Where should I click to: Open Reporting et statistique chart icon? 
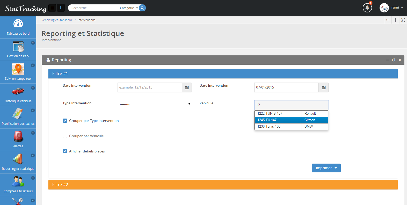coord(18,159)
